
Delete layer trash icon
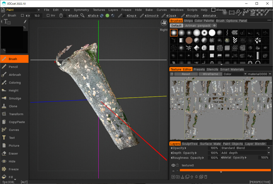tap(206, 177)
